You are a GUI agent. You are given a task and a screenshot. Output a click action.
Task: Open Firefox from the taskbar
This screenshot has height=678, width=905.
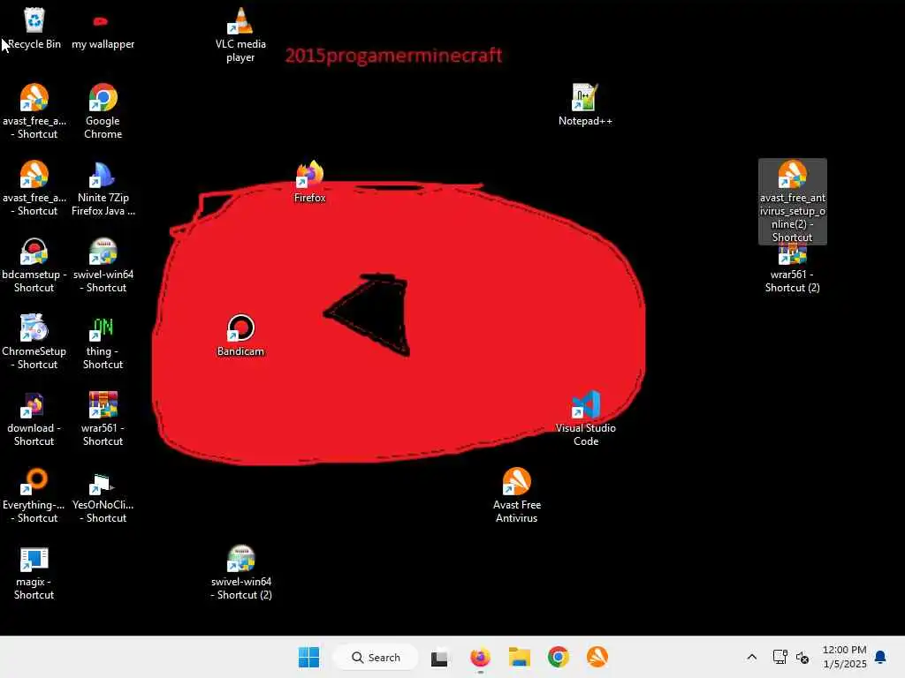coord(480,657)
